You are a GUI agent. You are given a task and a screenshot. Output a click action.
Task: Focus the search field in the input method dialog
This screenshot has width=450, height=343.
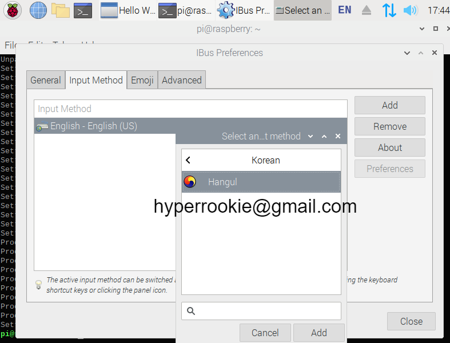click(x=261, y=311)
